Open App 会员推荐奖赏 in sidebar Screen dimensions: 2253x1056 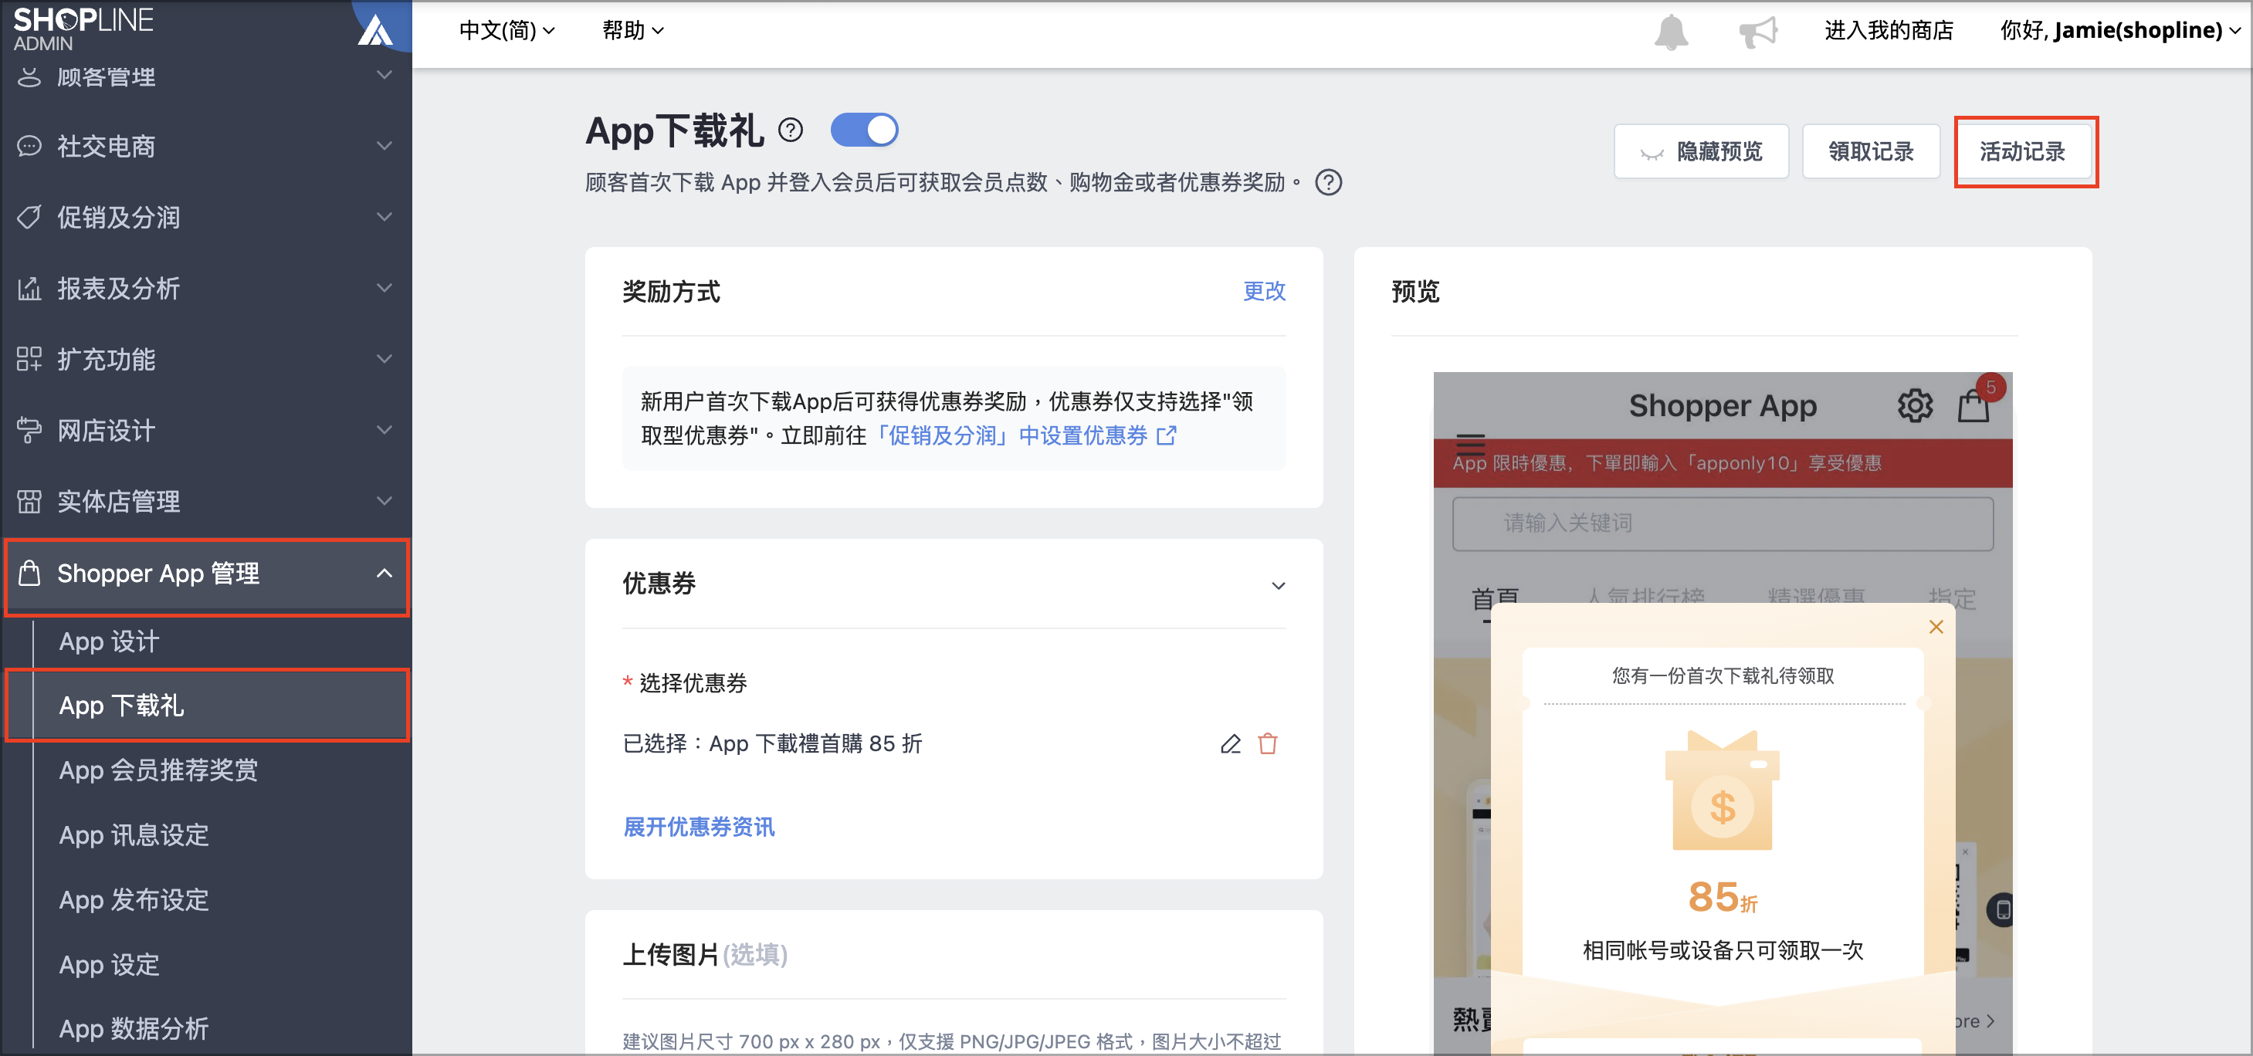158,770
